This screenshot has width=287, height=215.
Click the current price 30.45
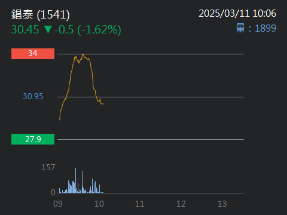point(25,30)
